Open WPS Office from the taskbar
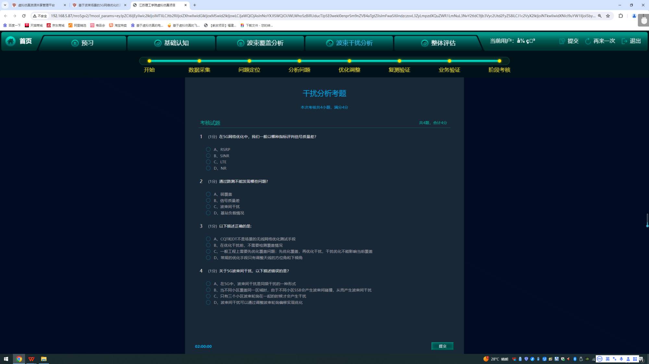This screenshot has width=649, height=364. click(31, 359)
